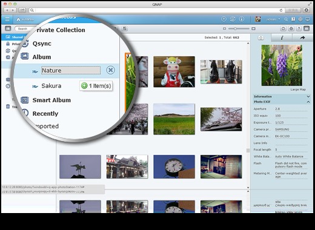The width and height of the screenshot is (315, 230).
Task: Click the browser back arrow
Action: pyautogui.click(x=7, y=10)
